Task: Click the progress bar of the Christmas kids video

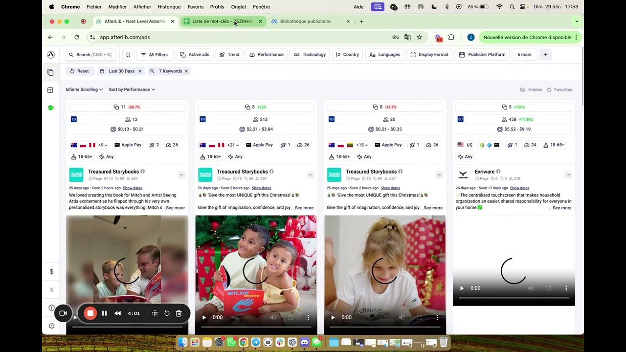Action: [256, 327]
